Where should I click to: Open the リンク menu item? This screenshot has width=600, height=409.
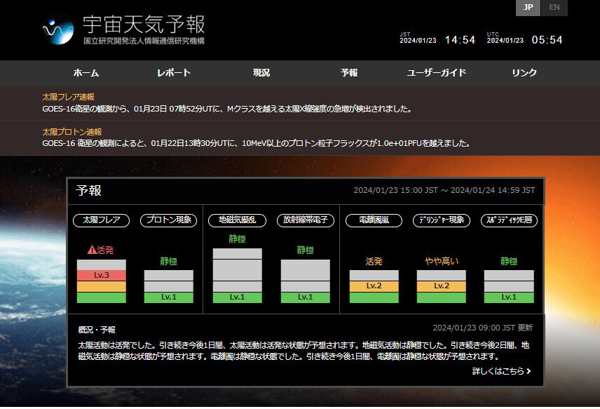pos(524,73)
